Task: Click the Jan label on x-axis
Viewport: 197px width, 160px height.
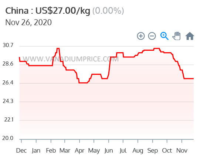Action: pos(36,151)
